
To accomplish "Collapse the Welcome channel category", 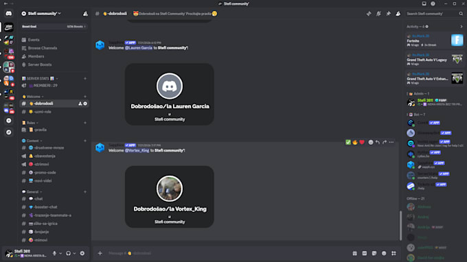I will [x=33, y=97].
